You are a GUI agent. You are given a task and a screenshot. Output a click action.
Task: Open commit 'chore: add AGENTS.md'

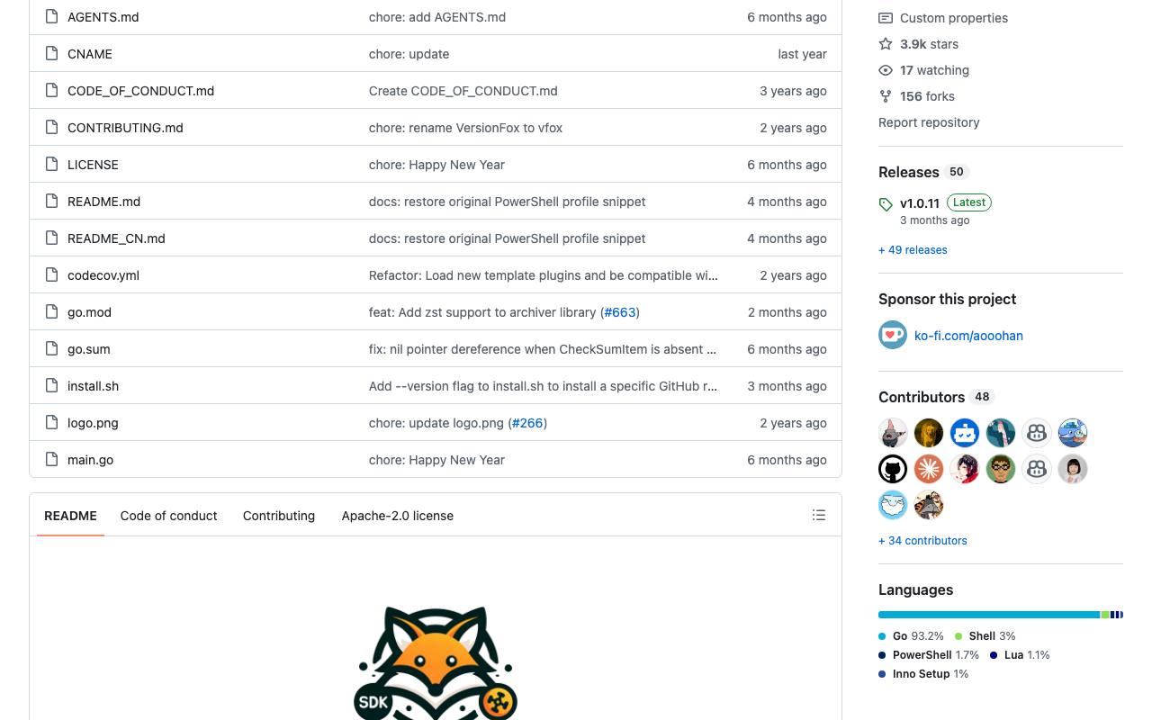click(437, 17)
